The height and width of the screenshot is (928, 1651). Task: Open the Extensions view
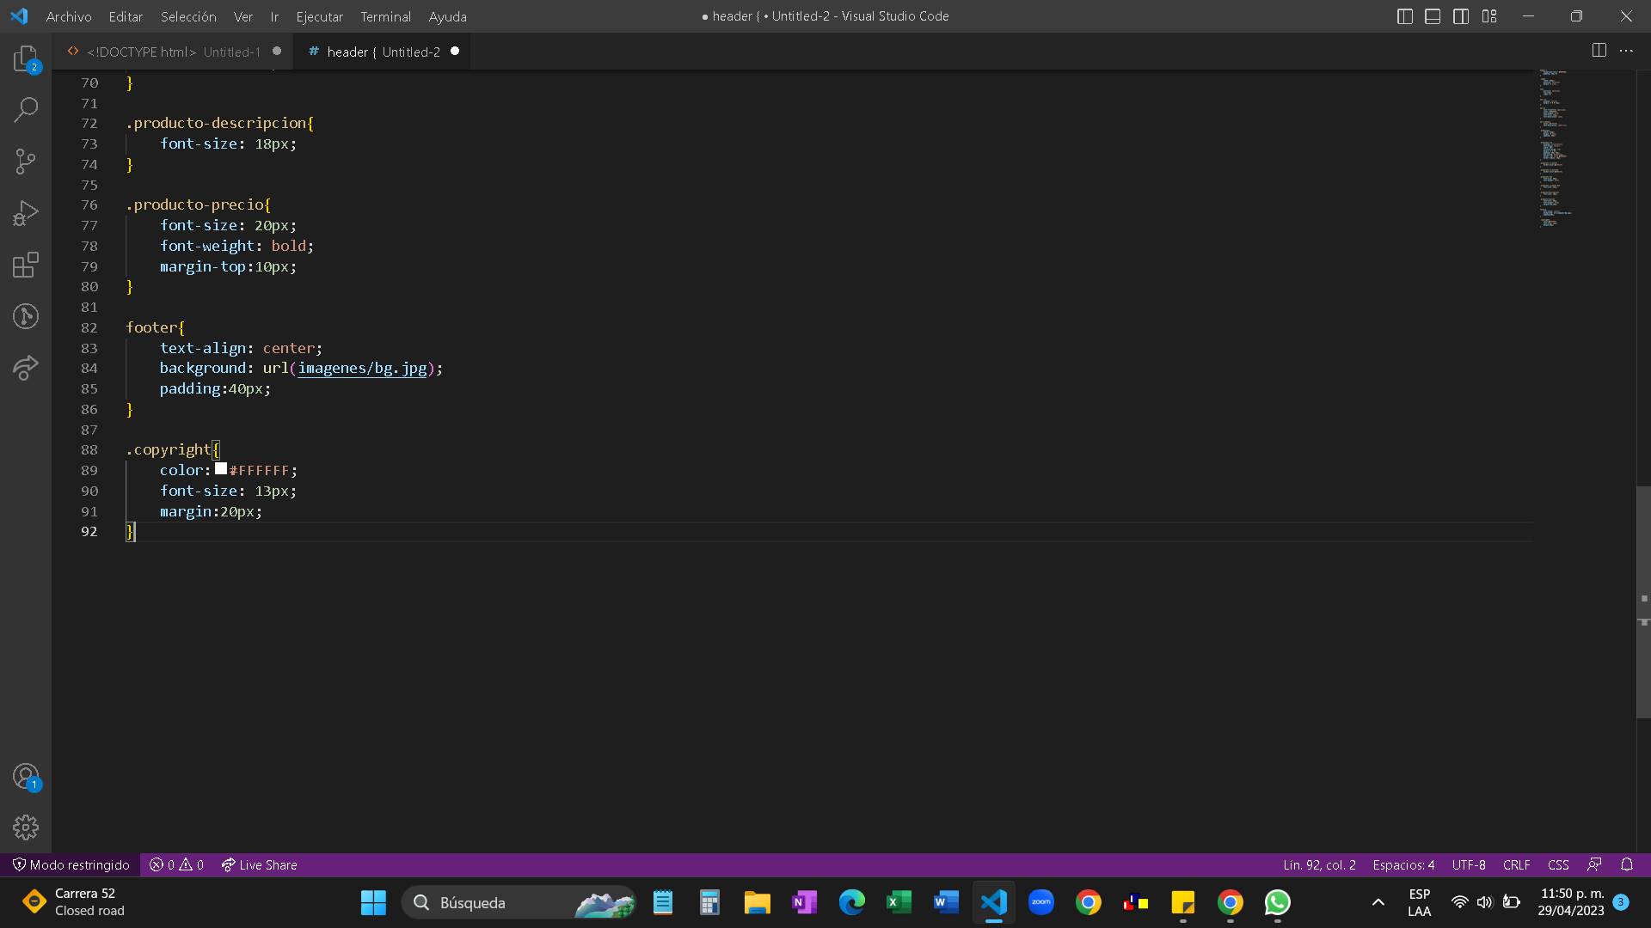(x=26, y=265)
